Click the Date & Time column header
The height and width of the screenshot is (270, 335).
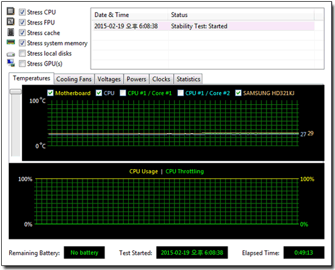(130, 15)
